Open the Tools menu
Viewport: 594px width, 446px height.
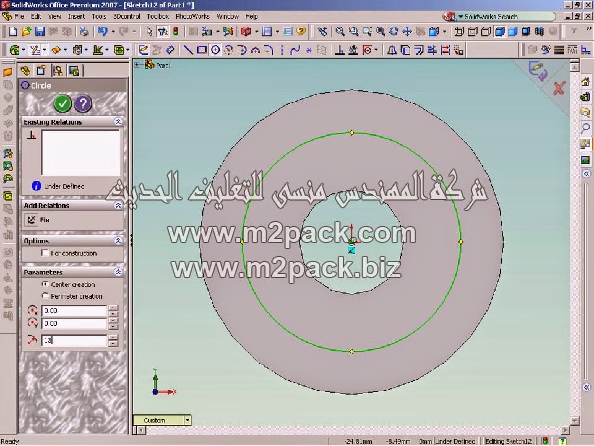point(99,16)
